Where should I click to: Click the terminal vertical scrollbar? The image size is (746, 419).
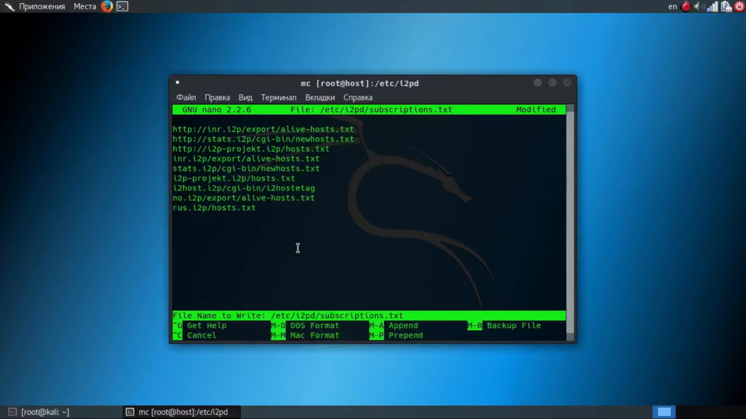(x=570, y=223)
